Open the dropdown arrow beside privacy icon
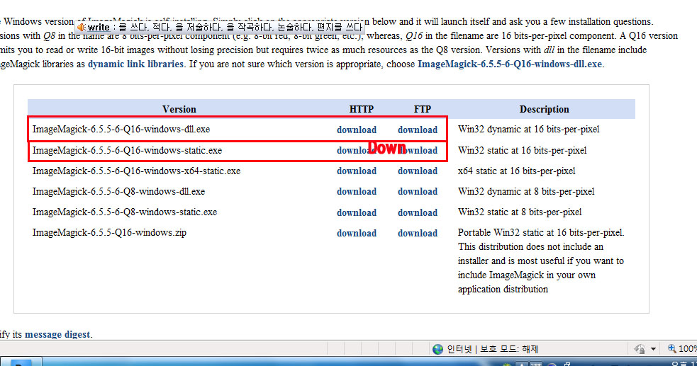The height and width of the screenshot is (366, 697). point(653,349)
